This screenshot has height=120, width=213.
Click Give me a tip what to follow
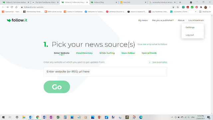pos(152,44)
